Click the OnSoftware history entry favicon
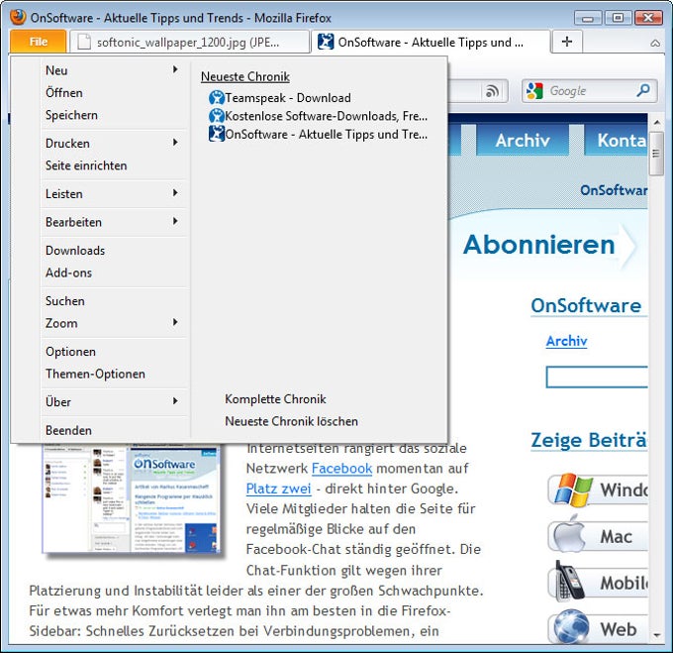The height and width of the screenshot is (653, 673). pos(217,134)
